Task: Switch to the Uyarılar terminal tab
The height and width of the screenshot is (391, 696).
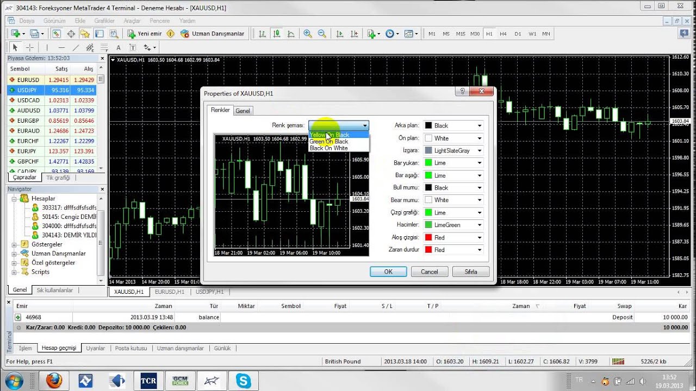Action: pyautogui.click(x=96, y=348)
